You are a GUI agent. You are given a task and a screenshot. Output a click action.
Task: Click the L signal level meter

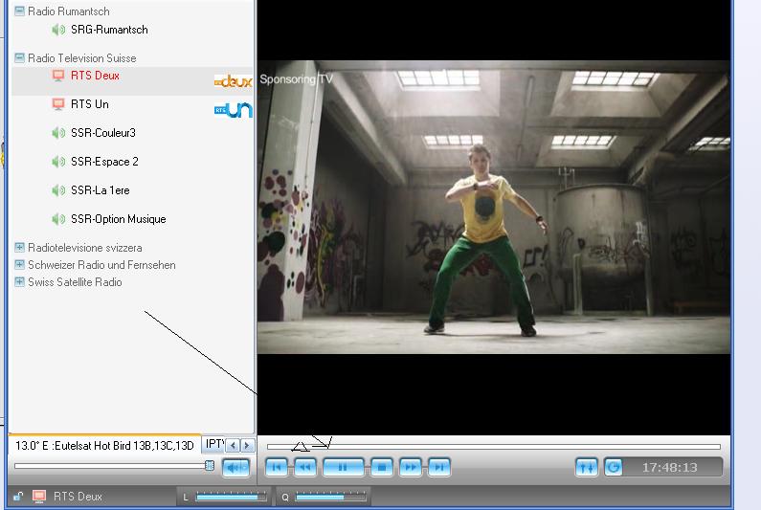[231, 497]
